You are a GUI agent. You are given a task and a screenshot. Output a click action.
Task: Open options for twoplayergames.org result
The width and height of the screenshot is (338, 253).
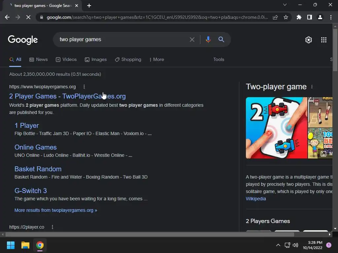(84, 87)
